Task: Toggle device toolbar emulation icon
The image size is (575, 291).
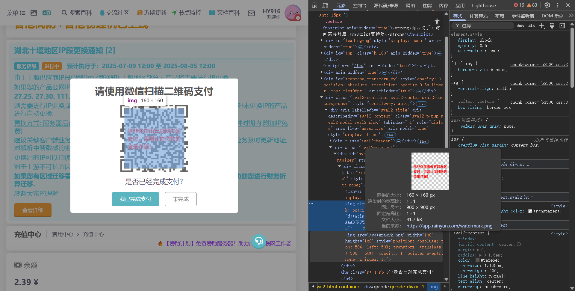Action: [x=325, y=5]
